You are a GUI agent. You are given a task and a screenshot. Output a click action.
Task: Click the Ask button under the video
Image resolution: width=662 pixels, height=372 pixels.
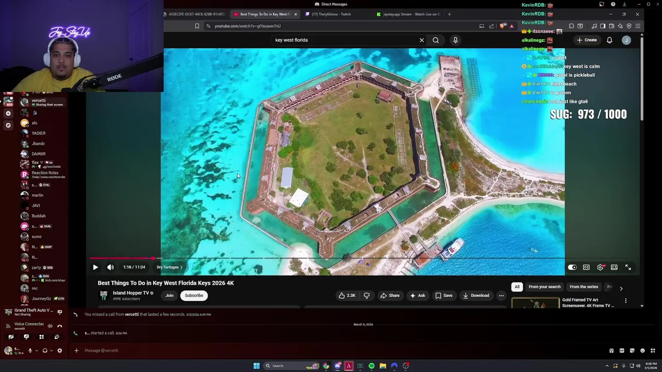417,296
